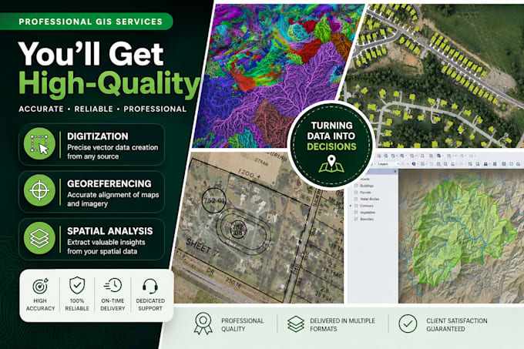The width and height of the screenshot is (524, 349).
Task: Click the "100% RELIABLE" label
Action: (x=77, y=304)
